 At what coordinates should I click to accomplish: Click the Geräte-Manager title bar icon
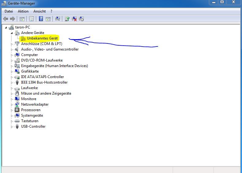point(4,3)
